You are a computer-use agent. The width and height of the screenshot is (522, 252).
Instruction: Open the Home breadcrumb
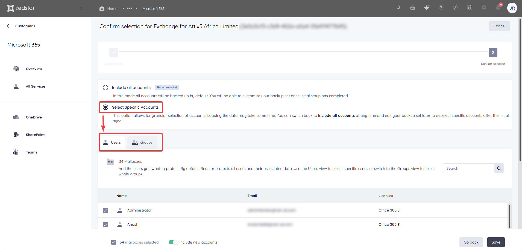click(x=108, y=8)
